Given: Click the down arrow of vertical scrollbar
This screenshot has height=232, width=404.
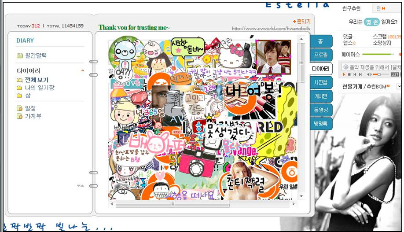Looking at the screenshot, I should coord(301,196).
